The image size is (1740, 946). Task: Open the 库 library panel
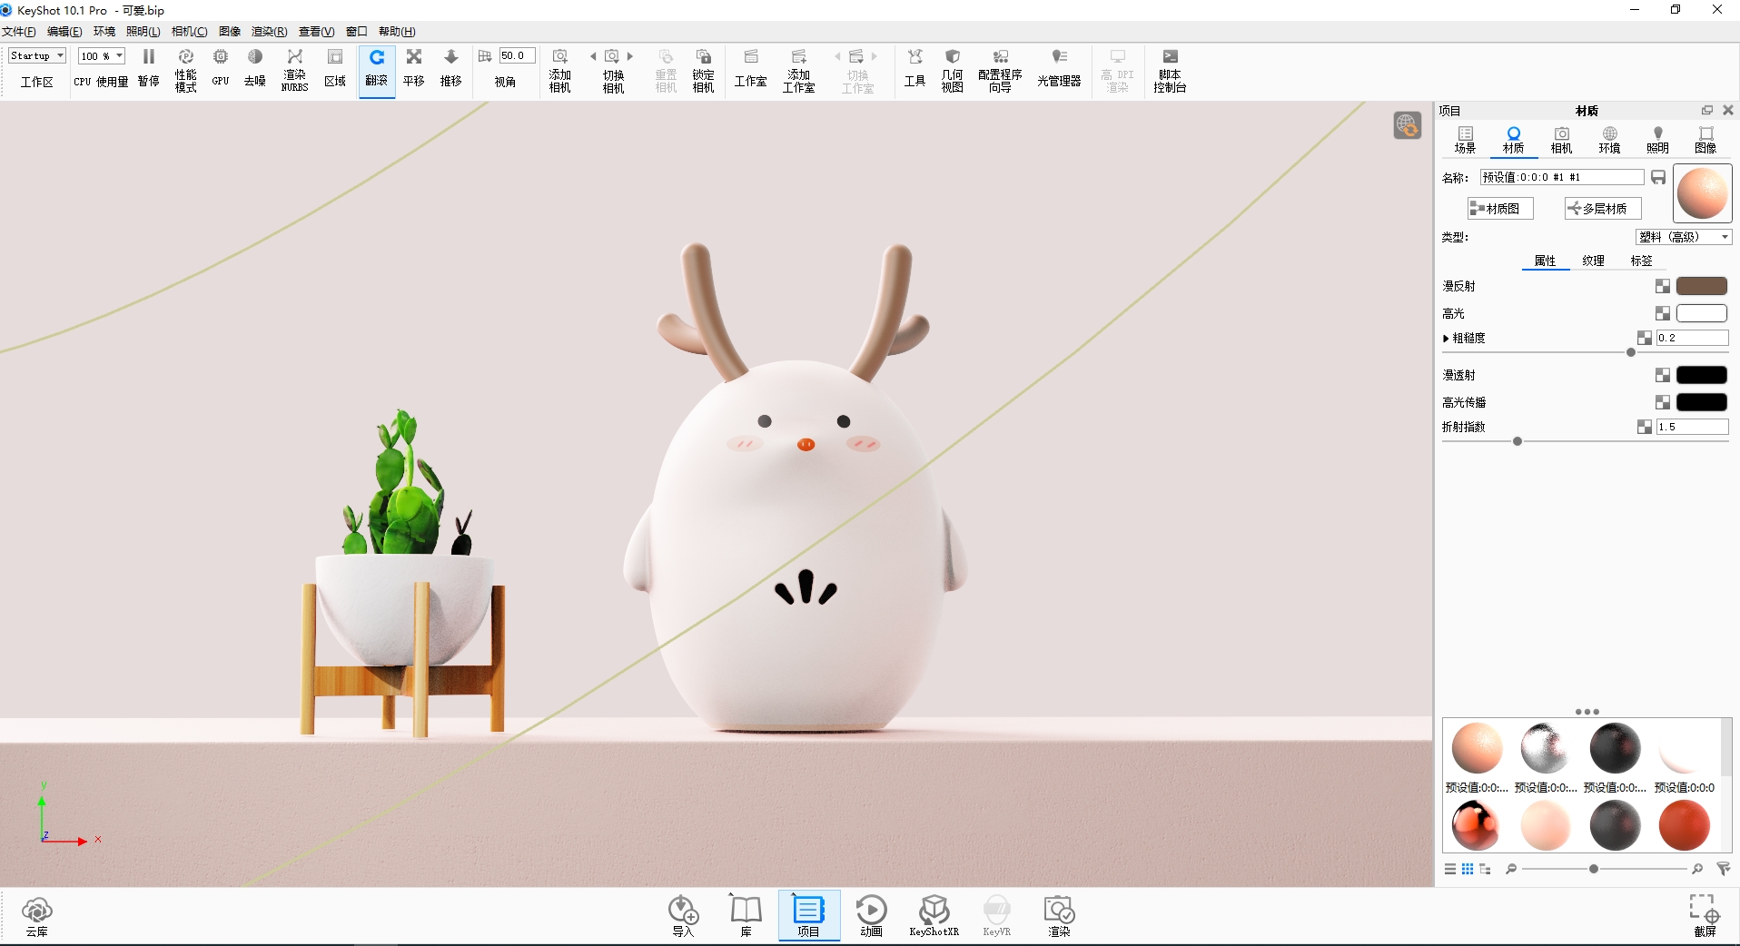(746, 916)
